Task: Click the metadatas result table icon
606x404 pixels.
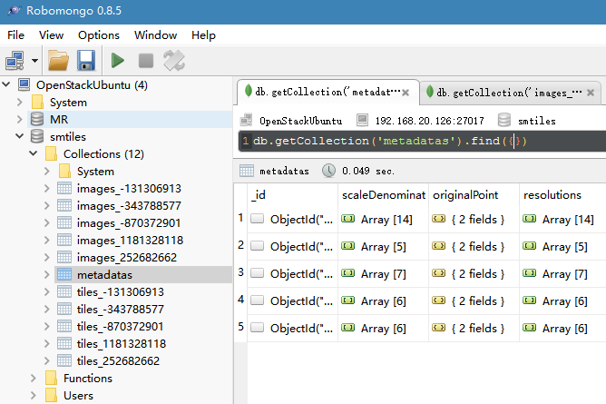Action: [x=247, y=171]
